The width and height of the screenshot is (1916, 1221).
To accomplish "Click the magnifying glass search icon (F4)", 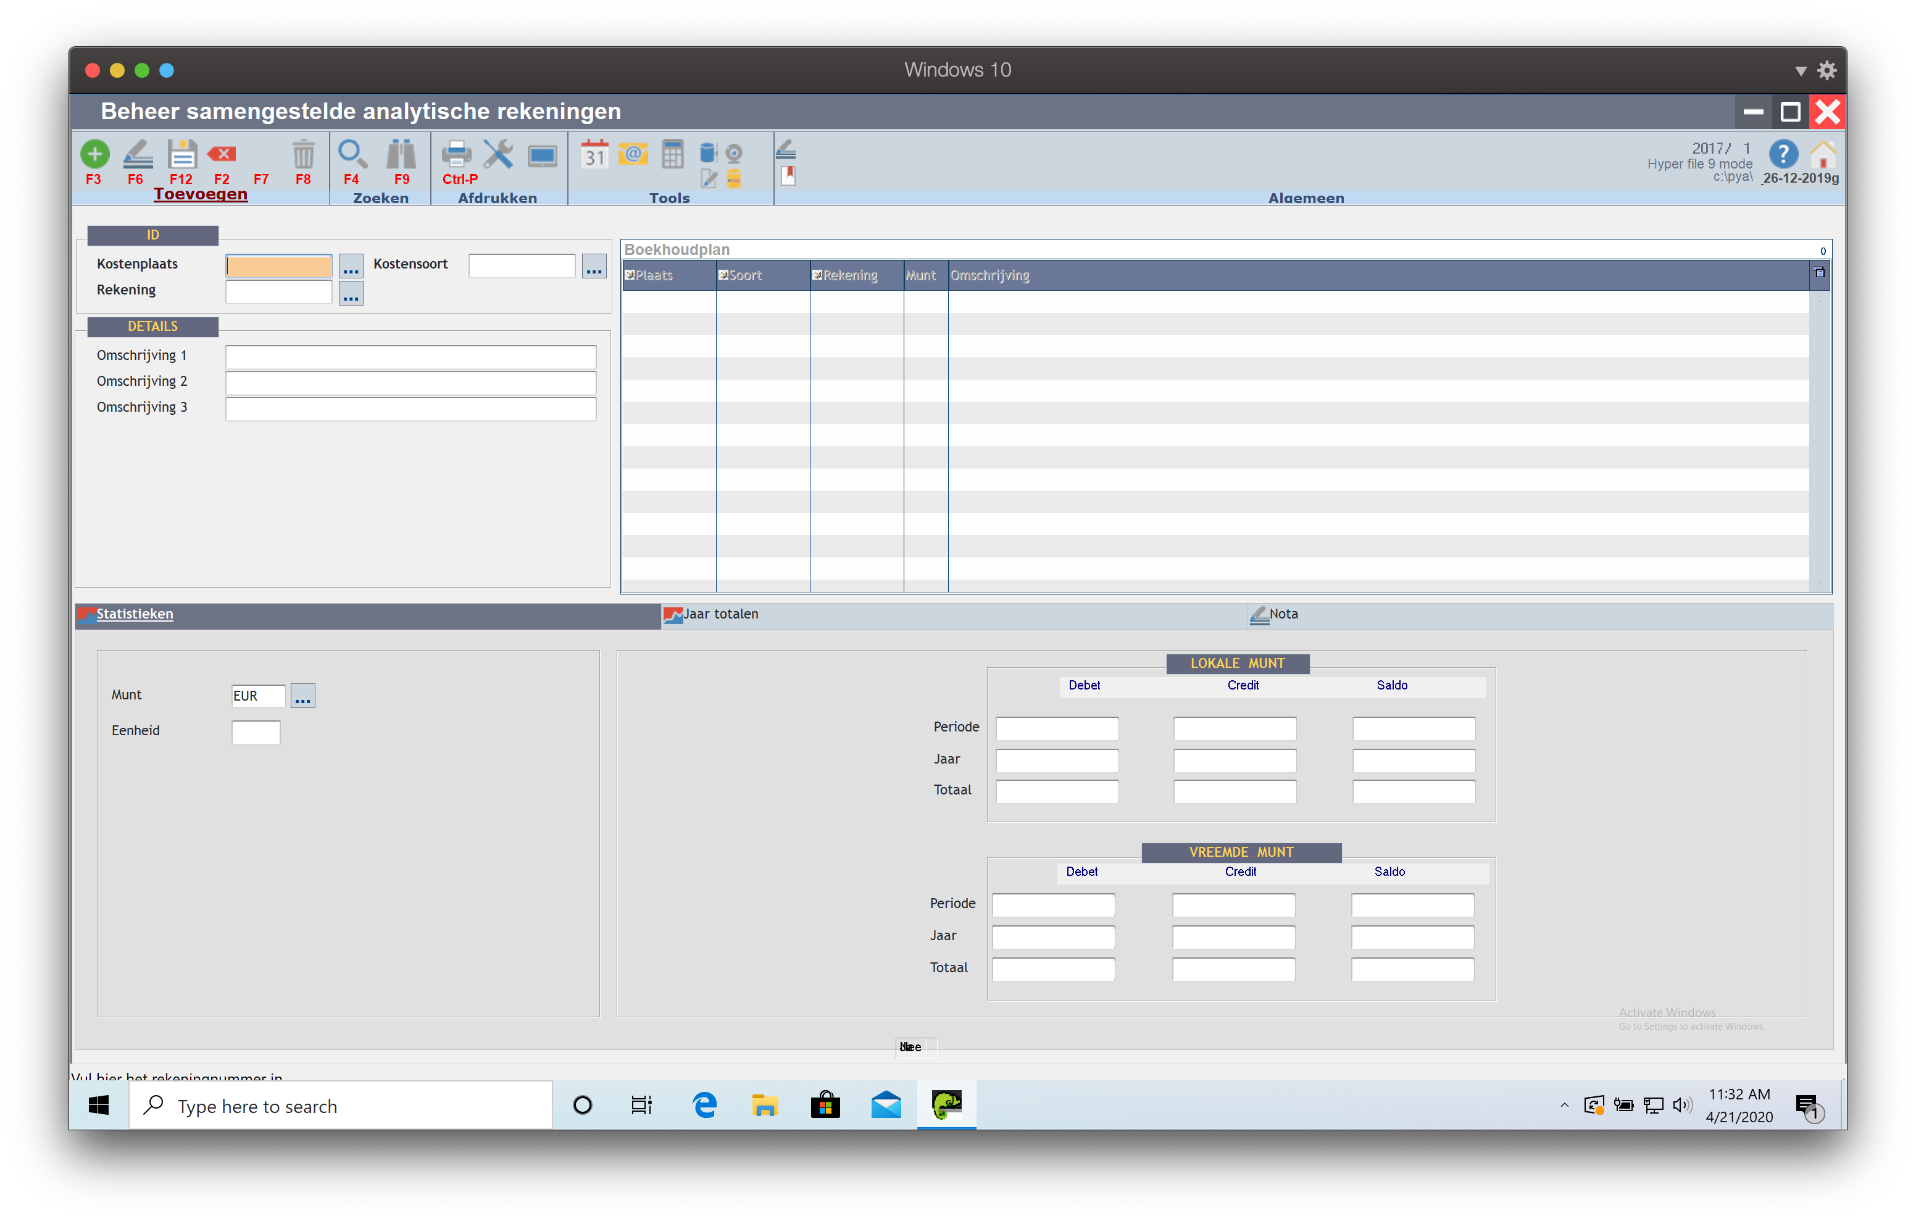I will pyautogui.click(x=352, y=154).
